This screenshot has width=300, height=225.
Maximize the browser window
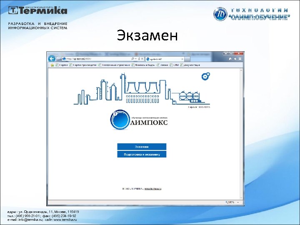click(231, 53)
